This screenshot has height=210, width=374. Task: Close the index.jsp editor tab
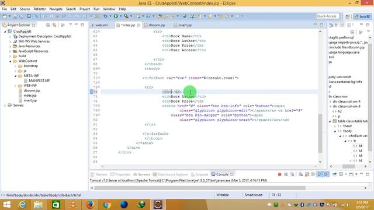point(138,25)
